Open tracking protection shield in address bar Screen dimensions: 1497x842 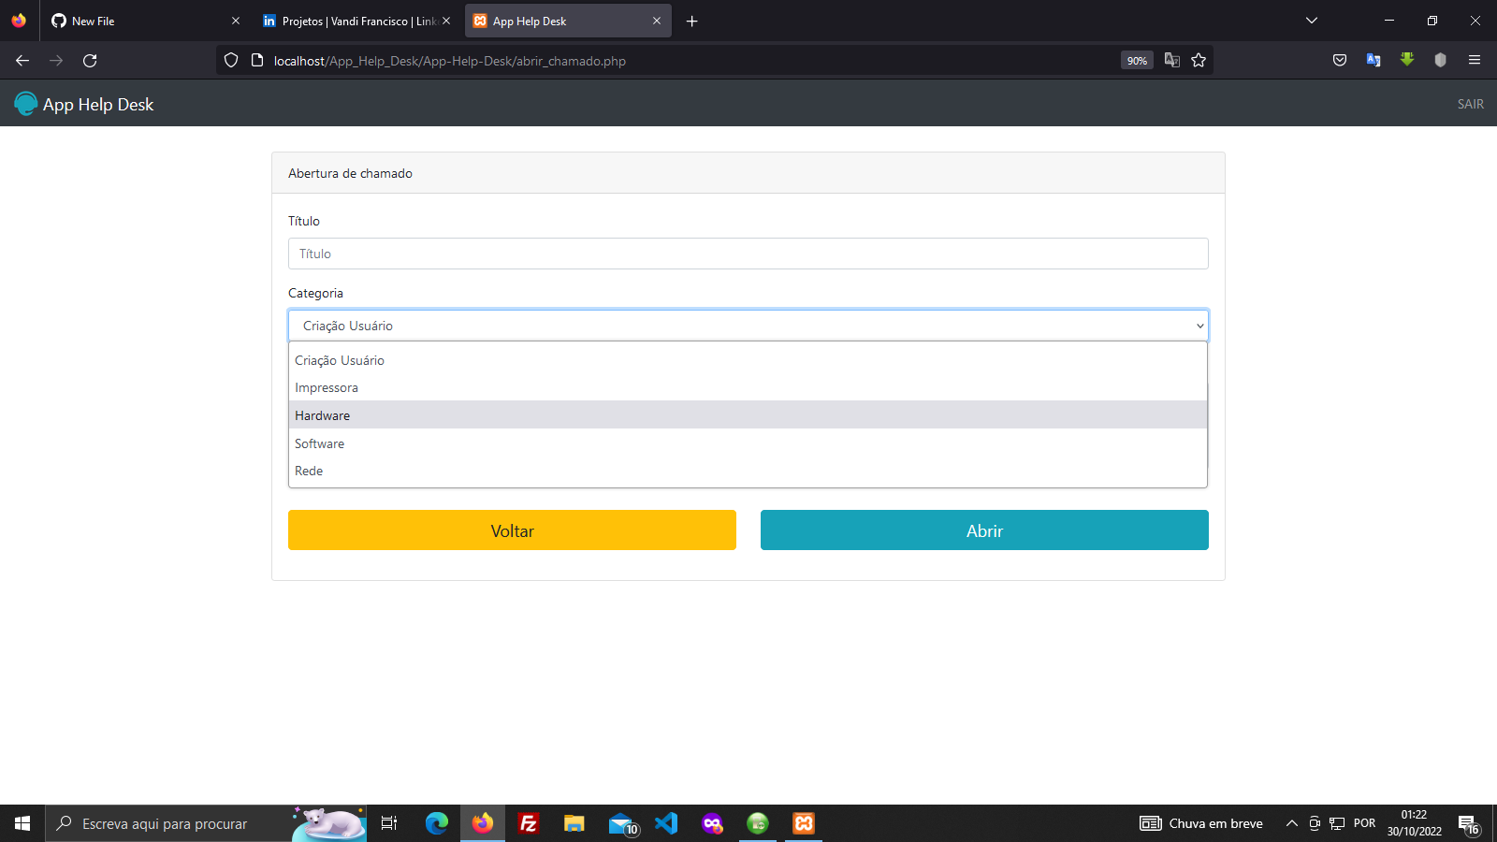click(230, 60)
